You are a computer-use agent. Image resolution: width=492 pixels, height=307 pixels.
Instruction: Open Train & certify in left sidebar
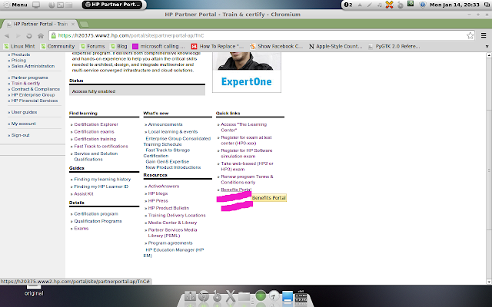25,84
